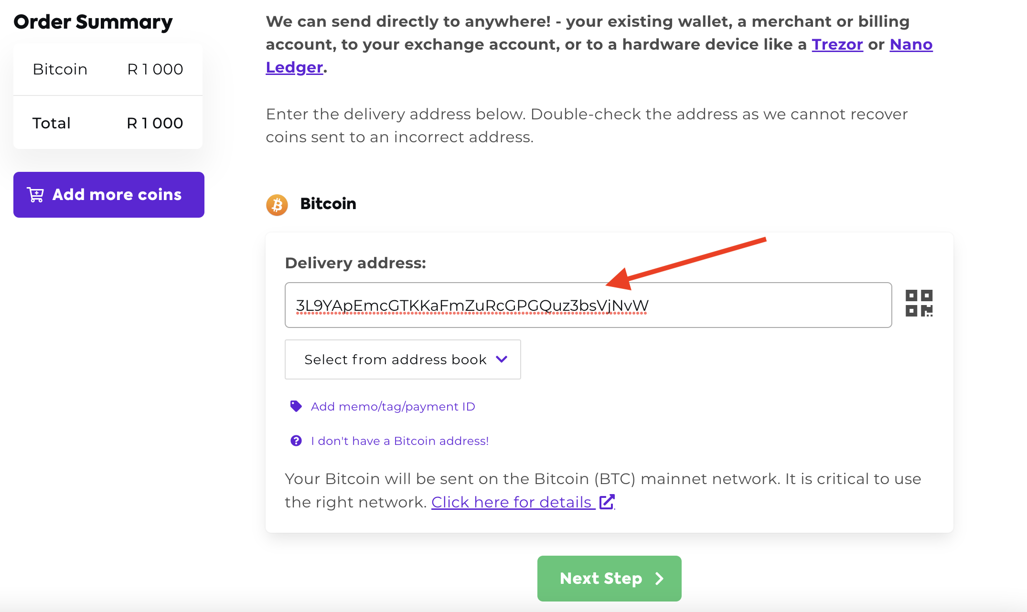Click Add memo/tag/payment ID
1027x612 pixels.
(393, 406)
